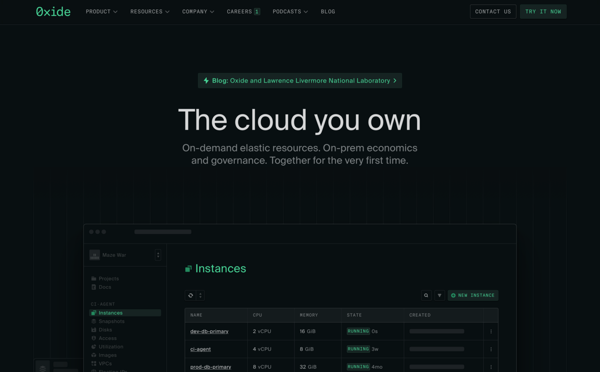The image size is (600, 372).
Task: Open the Podcasts dropdown menu
Action: (x=290, y=12)
